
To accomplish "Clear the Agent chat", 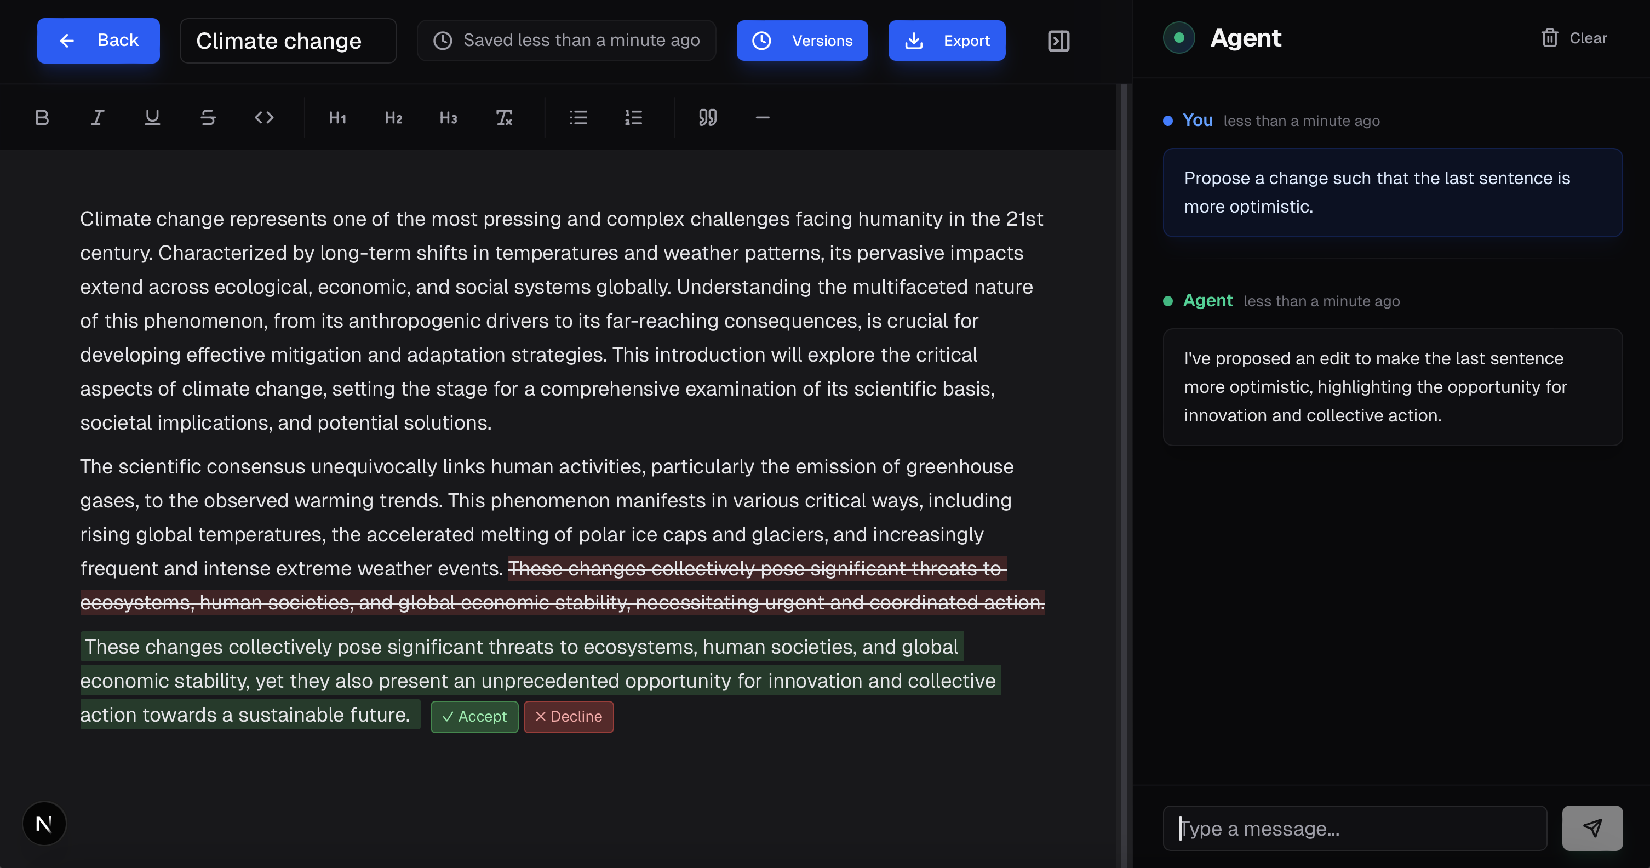I will [1574, 38].
